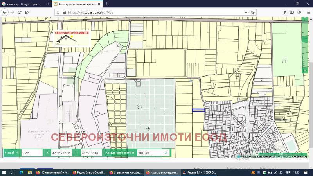Click the Y coordinate input field

pos(91,153)
